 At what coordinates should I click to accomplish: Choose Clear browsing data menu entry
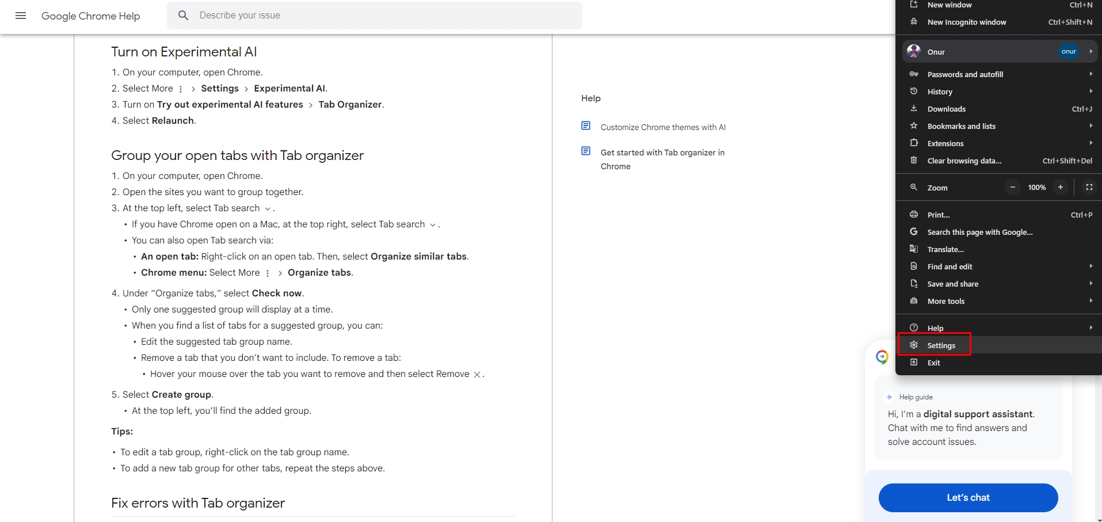[1000, 161]
